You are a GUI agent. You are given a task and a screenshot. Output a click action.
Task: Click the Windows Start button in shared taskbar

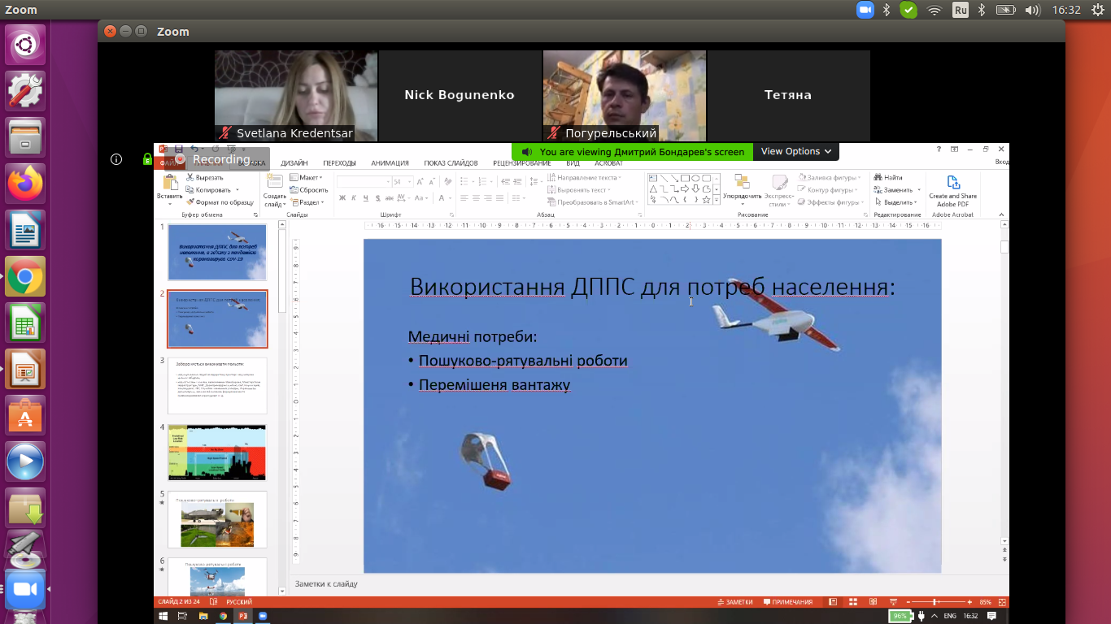tap(163, 616)
